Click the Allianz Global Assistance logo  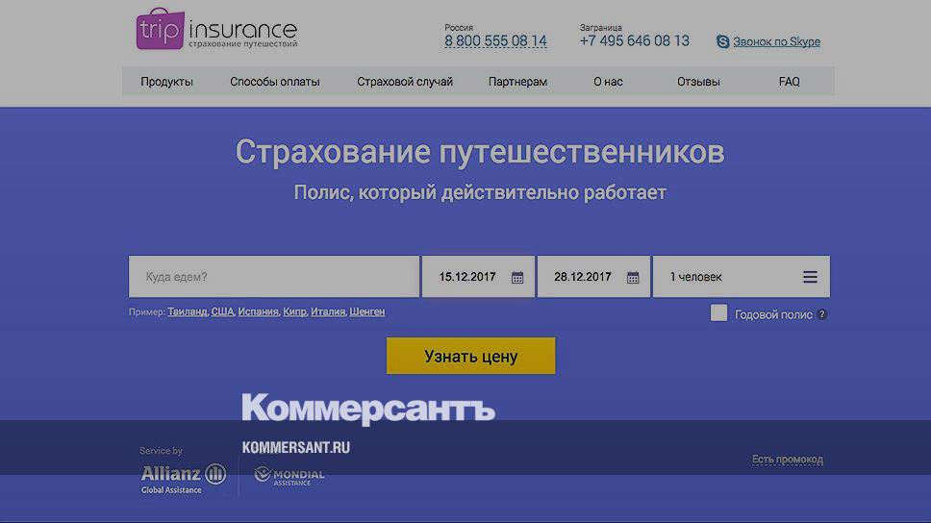(x=183, y=477)
